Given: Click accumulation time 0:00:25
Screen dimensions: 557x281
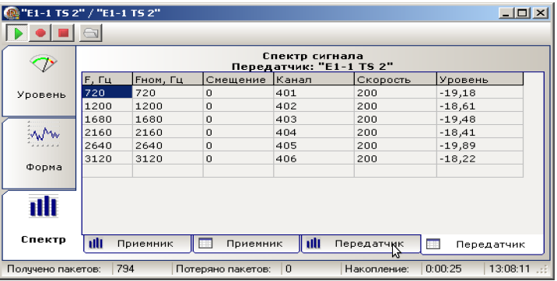Looking at the screenshot, I should [x=443, y=269].
